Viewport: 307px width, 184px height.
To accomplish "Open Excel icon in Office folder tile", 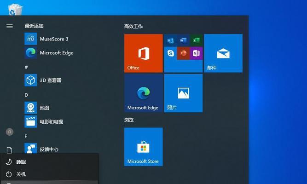I will pyautogui.click(x=196, y=40).
